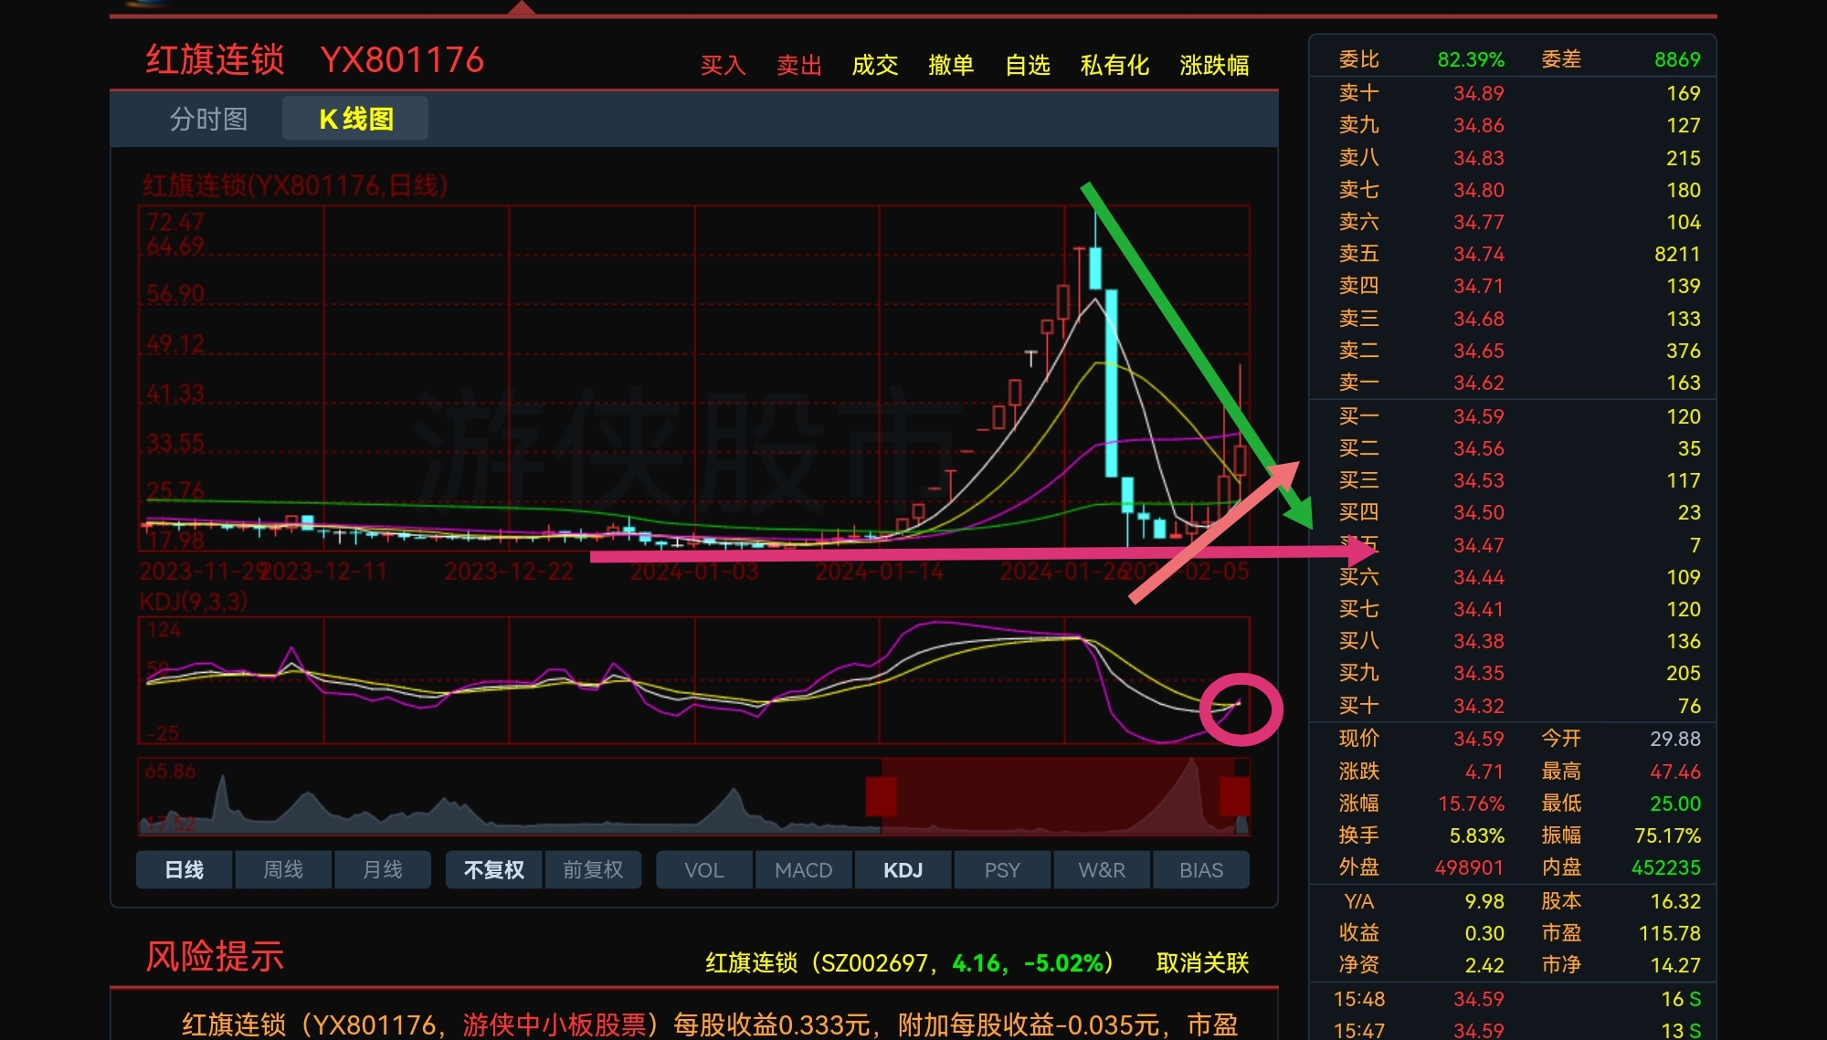The height and width of the screenshot is (1040, 1827).
Task: Open the 私有化 option
Action: (1114, 66)
